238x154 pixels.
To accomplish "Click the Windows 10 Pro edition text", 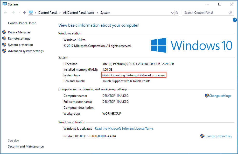I will click(x=74, y=40).
